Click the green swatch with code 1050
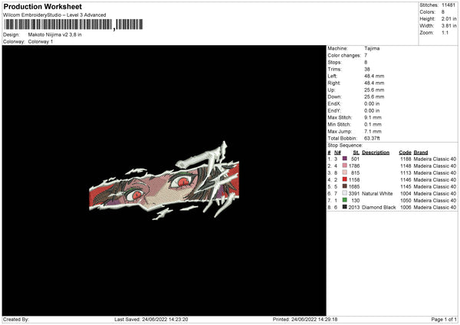The height and width of the screenshot is (325, 460). tap(345, 200)
